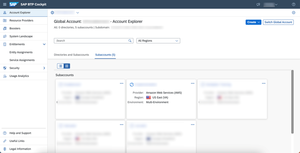
Task: Click the Boosters sidebar icon
Action: [5, 29]
